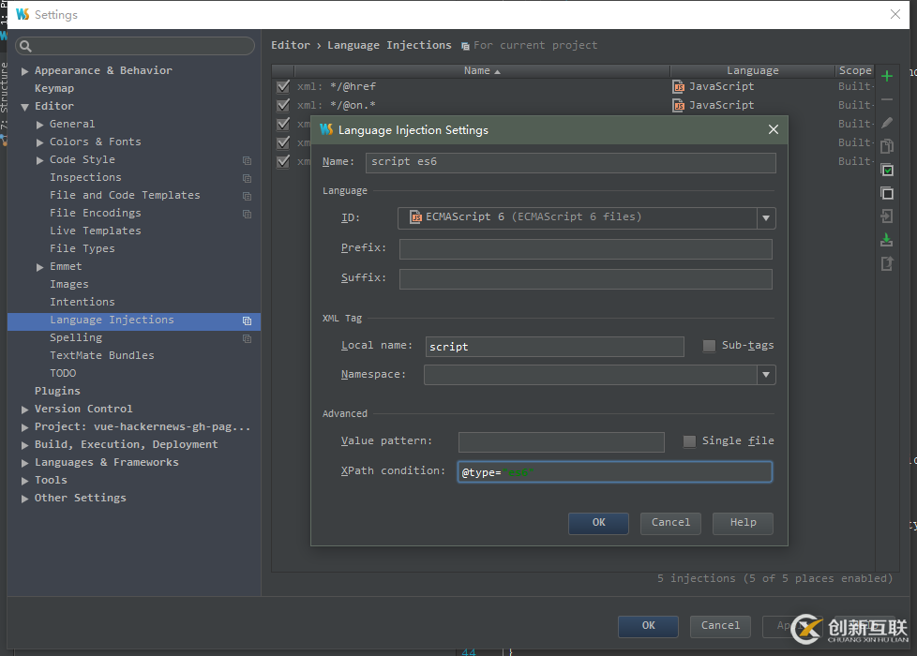This screenshot has width=917, height=656.
Task: Select TextMate Bundles in settings tree
Action: point(102,355)
